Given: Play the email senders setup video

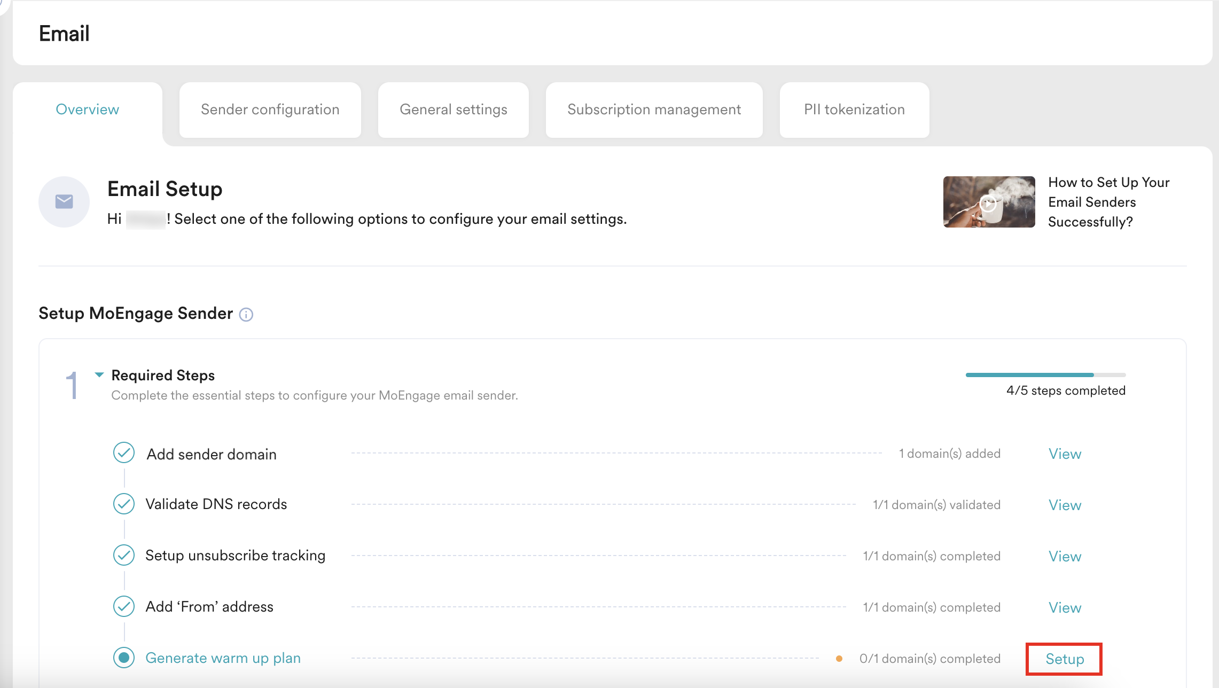Looking at the screenshot, I should point(989,202).
